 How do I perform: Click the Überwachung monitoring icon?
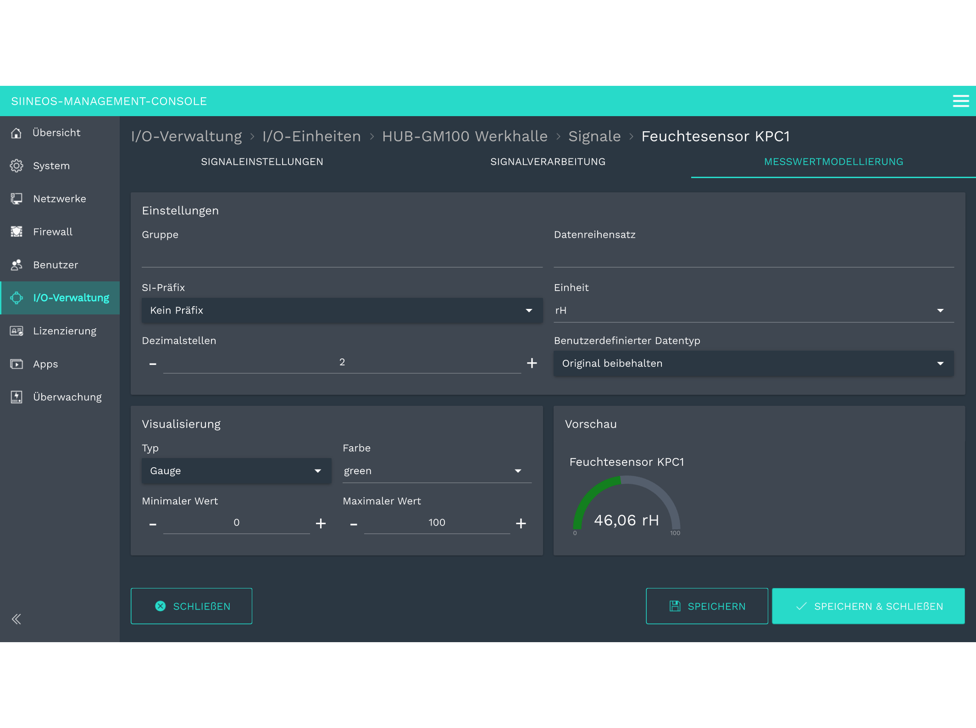pyautogui.click(x=17, y=397)
